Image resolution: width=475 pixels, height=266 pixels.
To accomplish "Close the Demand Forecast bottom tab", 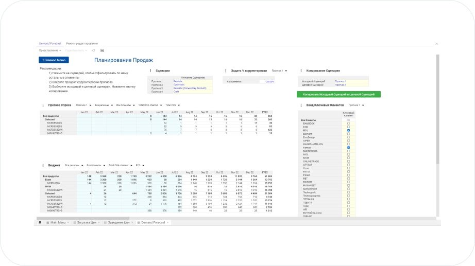I will point(167,223).
